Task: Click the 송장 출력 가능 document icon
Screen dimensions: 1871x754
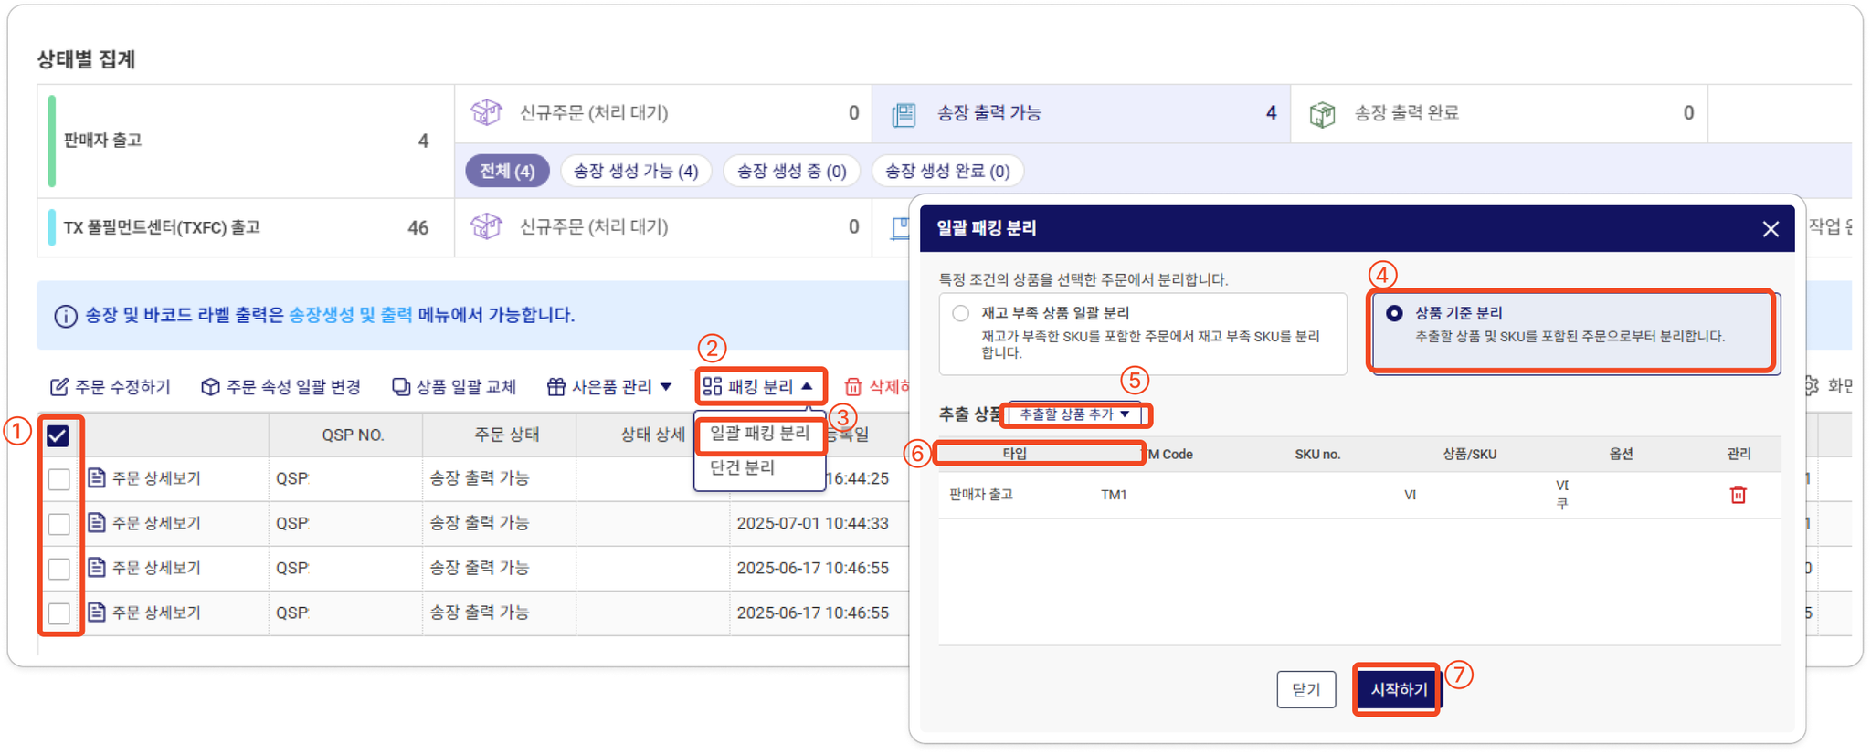Action: 904,114
